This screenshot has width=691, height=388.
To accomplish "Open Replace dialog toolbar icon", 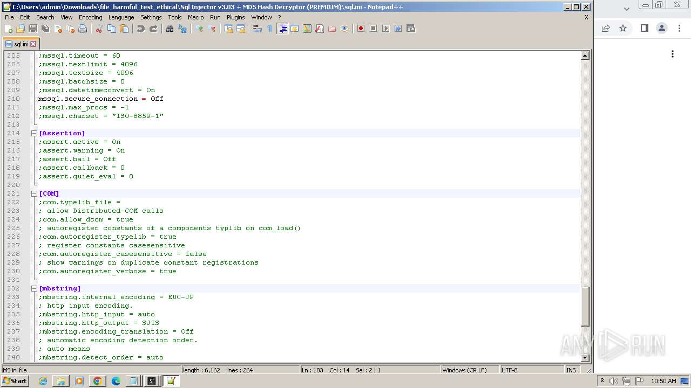I will click(x=182, y=29).
